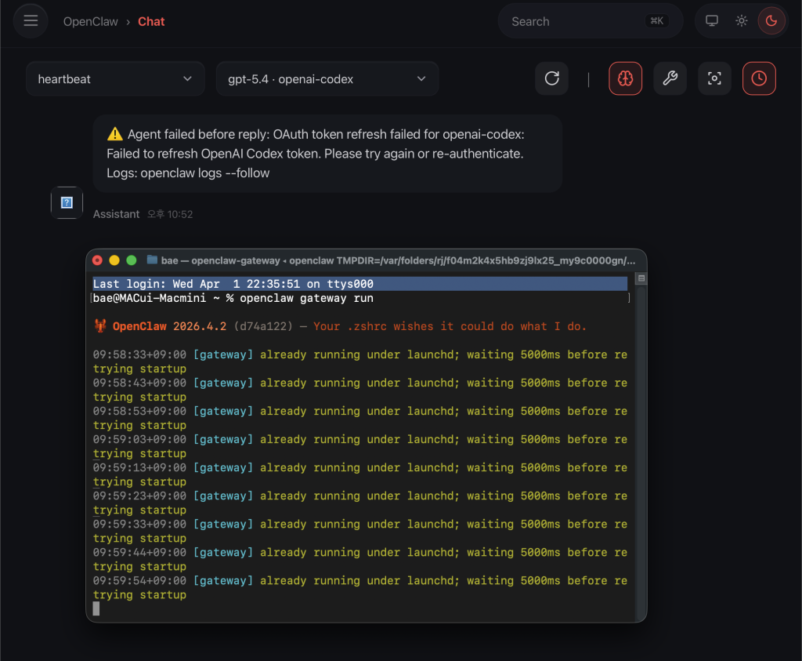Image resolution: width=802 pixels, height=661 pixels.
Task: Click the focus mode frame icon
Action: coord(714,78)
